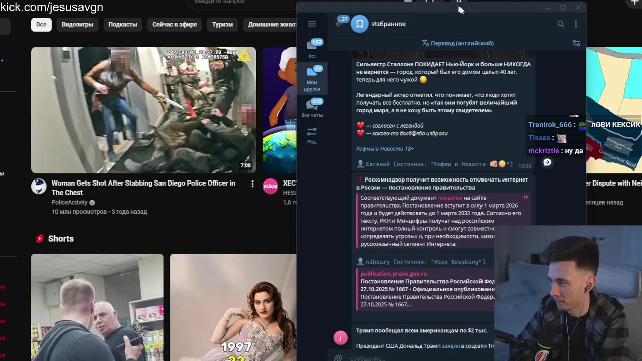
Task: Open the Telegram hamburger main menu
Action: (x=312, y=24)
